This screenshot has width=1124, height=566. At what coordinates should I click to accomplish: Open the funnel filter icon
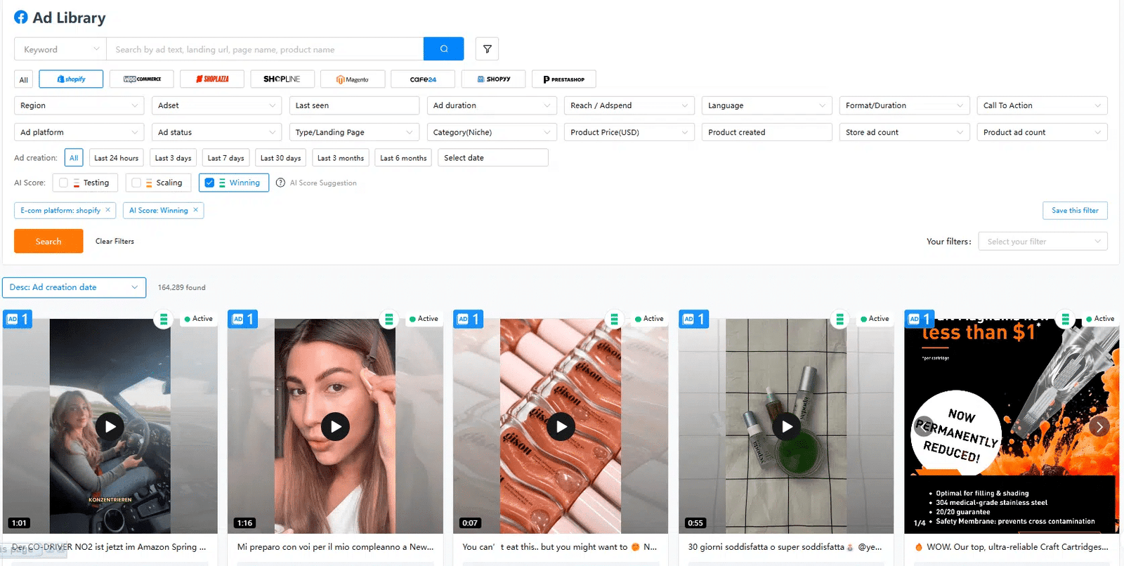click(x=487, y=49)
